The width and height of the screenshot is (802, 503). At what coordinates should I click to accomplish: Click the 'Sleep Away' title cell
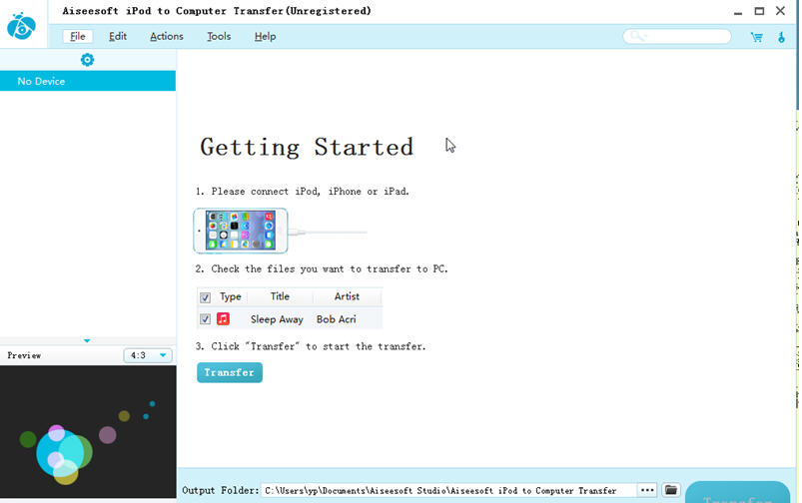tap(277, 319)
